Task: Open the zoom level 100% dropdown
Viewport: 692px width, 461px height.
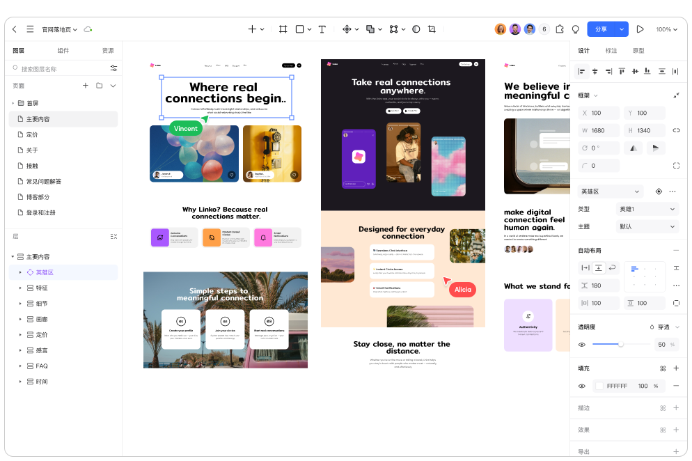Action: (667, 29)
